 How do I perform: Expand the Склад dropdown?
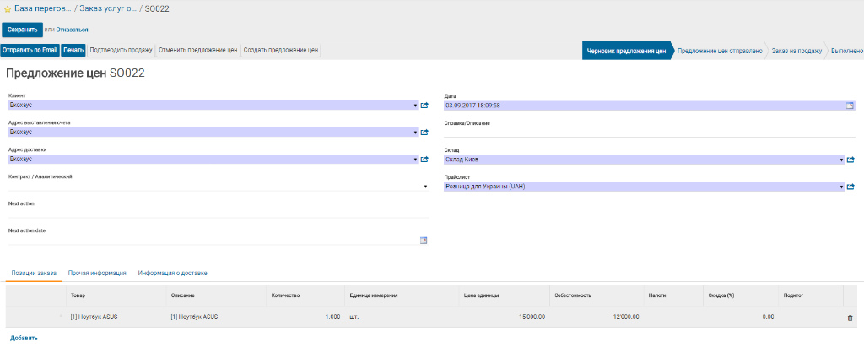coord(841,160)
